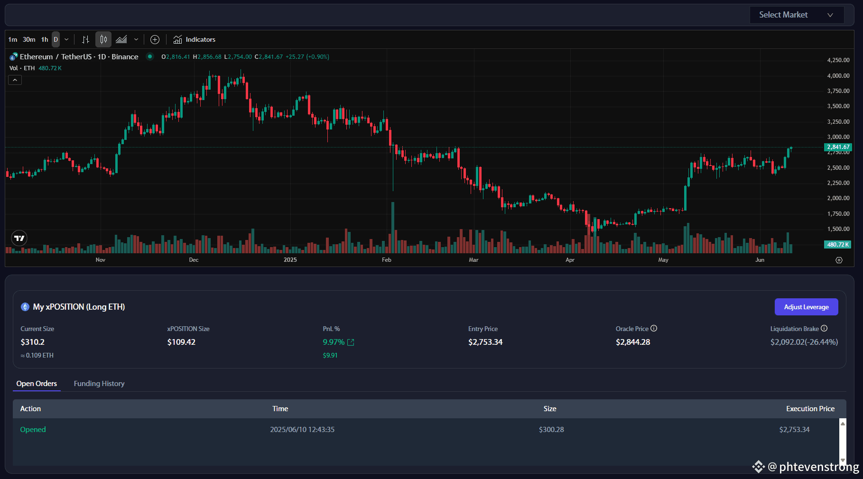Select the D daily timeframe

click(56, 39)
